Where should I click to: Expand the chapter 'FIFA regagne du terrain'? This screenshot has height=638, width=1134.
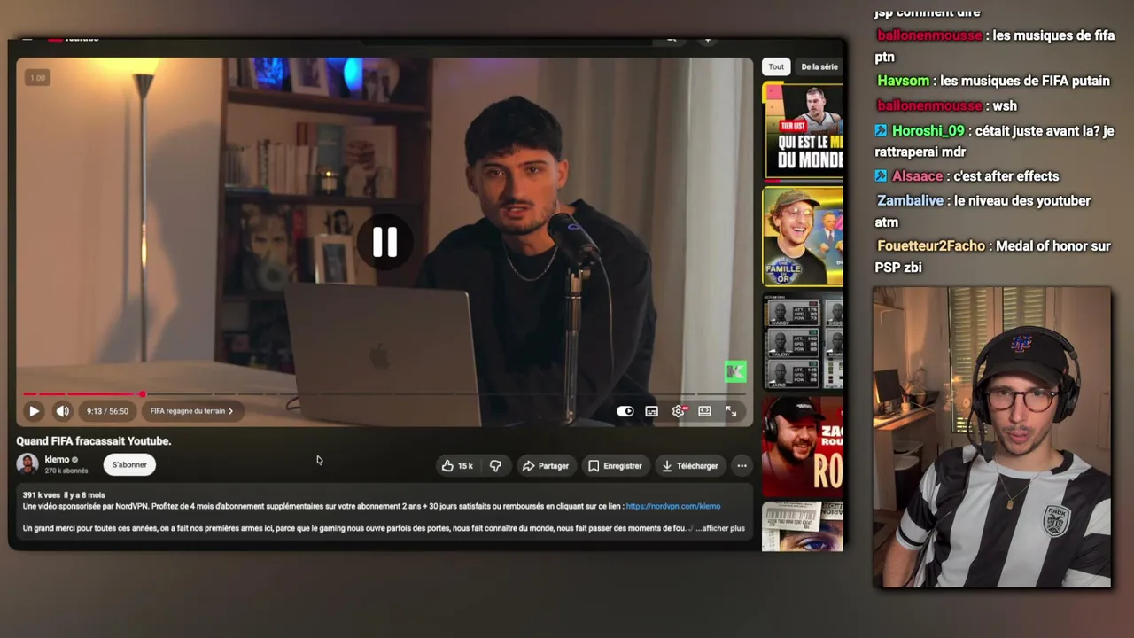(x=191, y=411)
